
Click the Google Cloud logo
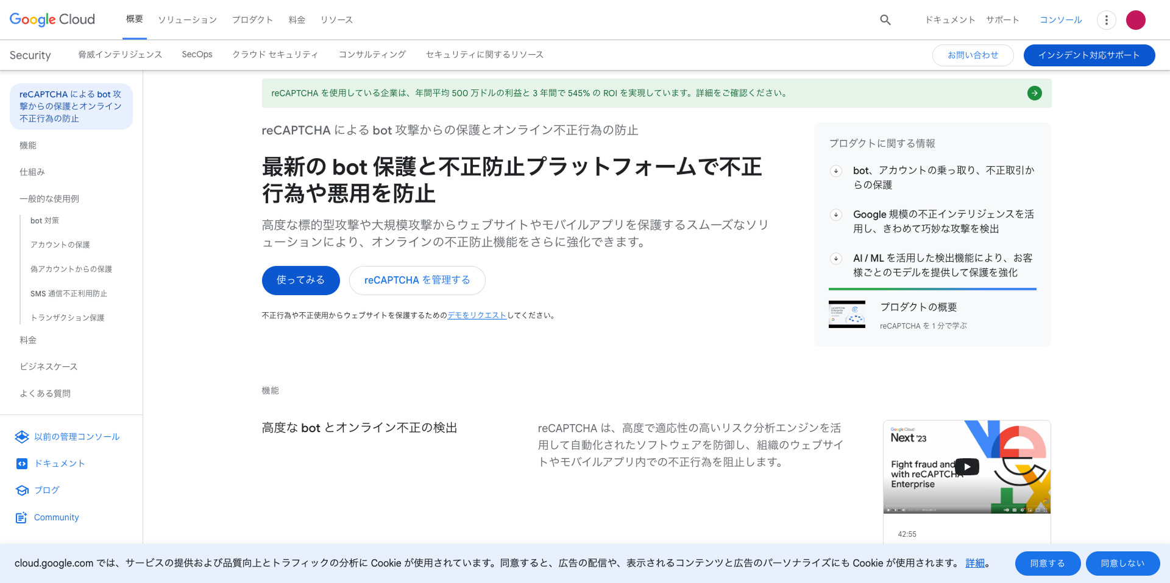52,19
